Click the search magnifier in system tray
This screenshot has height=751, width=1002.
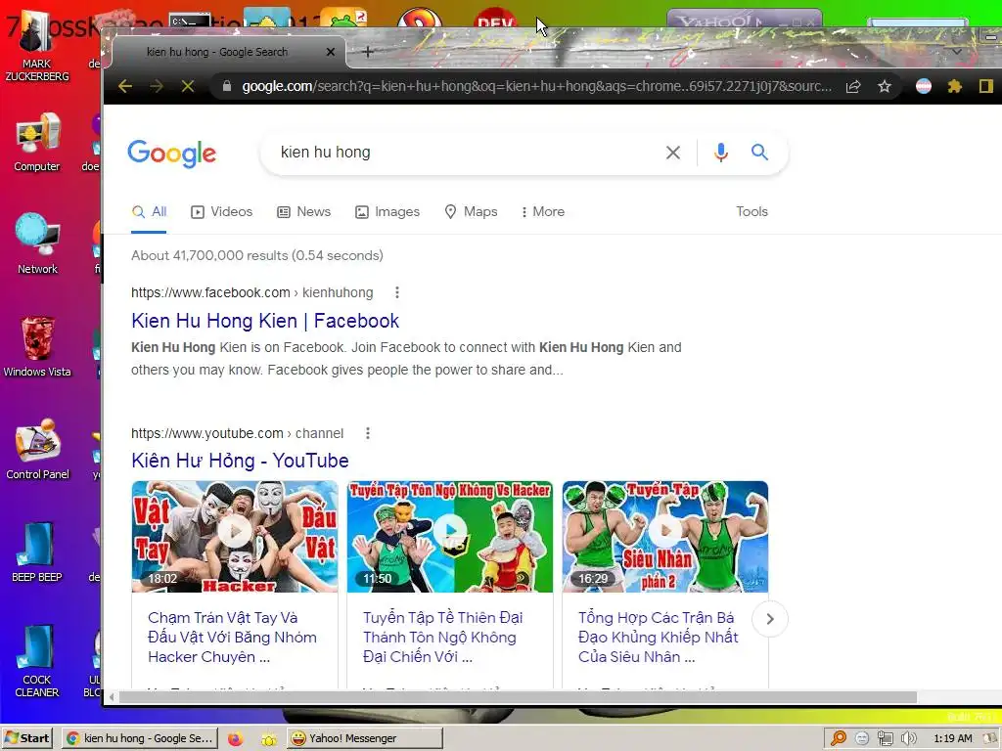pos(839,738)
